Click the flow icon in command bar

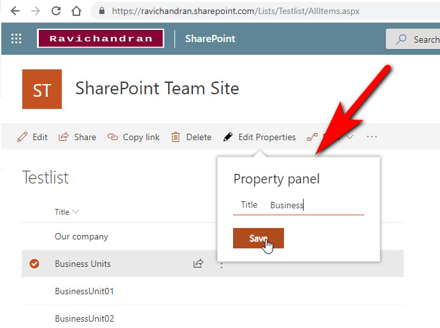pos(312,137)
